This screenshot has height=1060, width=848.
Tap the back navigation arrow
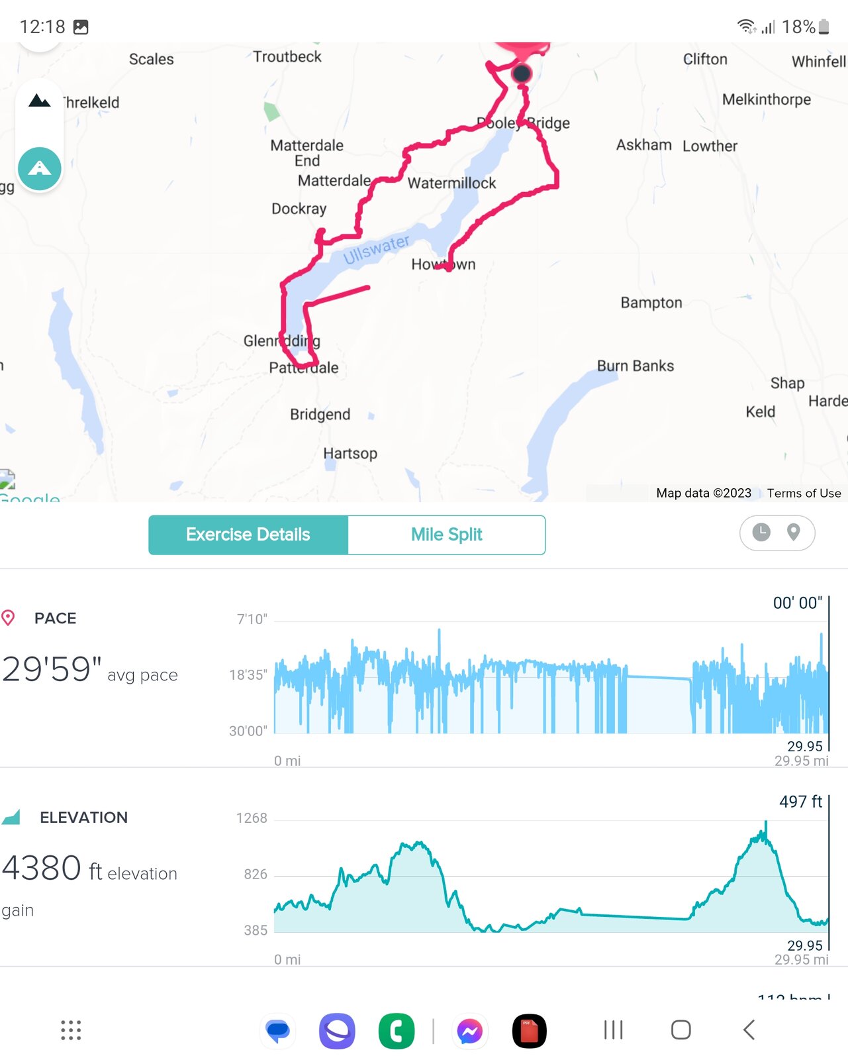[749, 1030]
